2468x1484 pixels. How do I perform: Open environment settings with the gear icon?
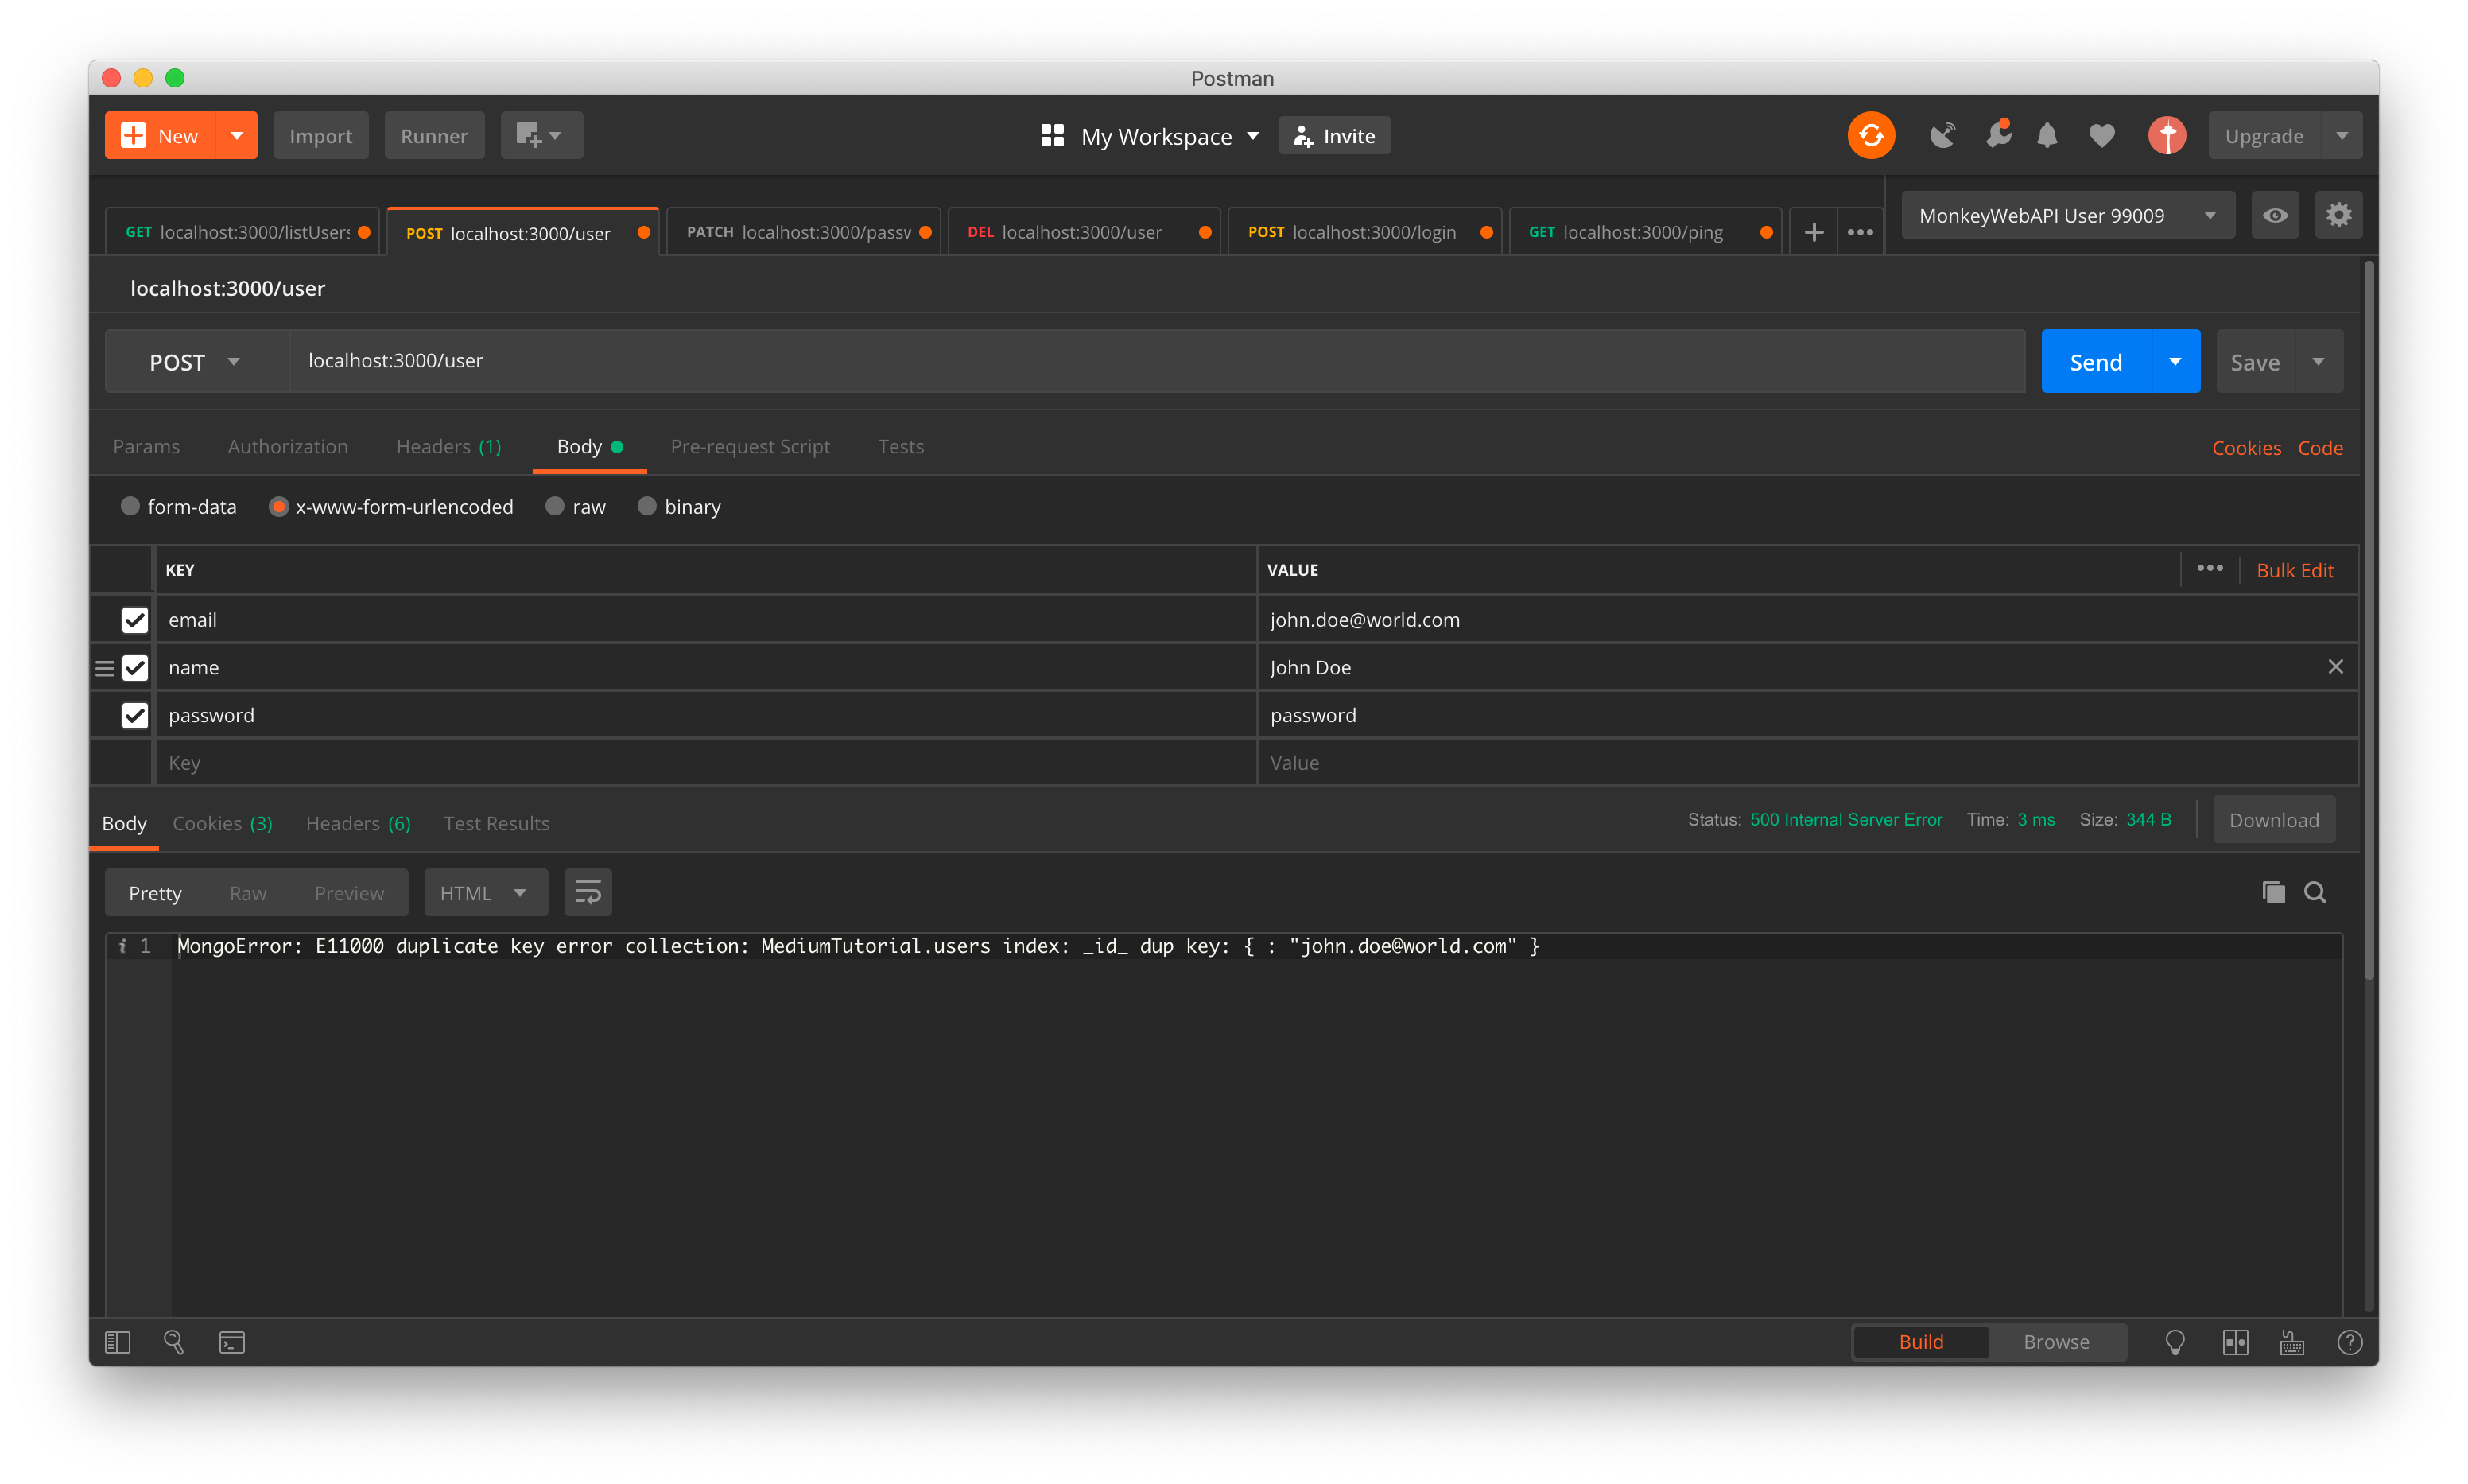(x=2339, y=214)
